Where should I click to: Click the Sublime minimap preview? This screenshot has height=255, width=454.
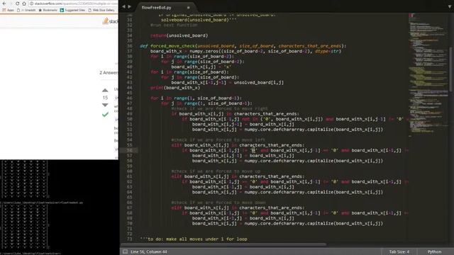pyautogui.click(x=428, y=75)
